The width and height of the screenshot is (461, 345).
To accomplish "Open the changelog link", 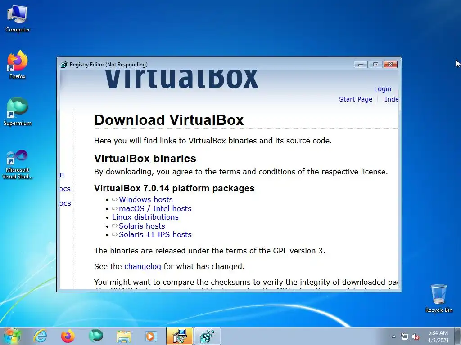I will coord(143,266).
